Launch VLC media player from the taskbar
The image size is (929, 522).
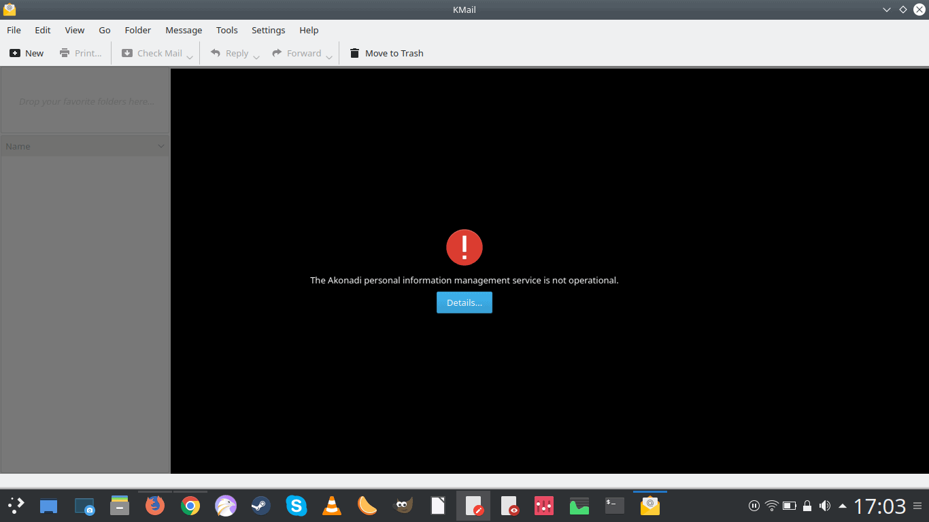(332, 506)
